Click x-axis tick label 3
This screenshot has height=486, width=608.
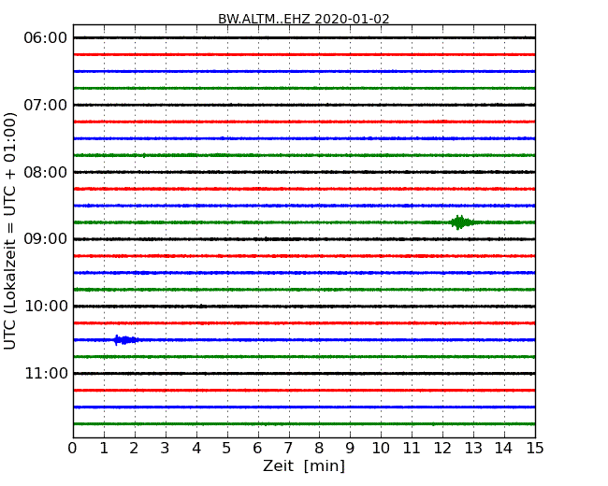click(x=166, y=449)
